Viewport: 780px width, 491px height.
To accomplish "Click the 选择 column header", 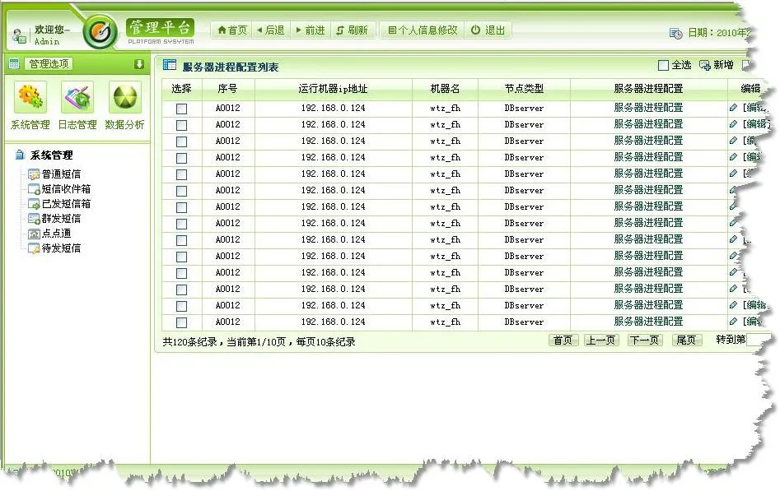I will (181, 89).
